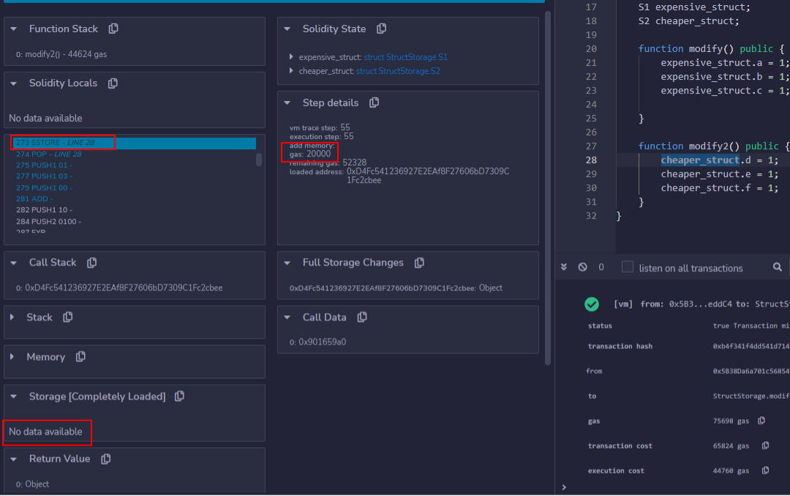Copy Return Value to clipboard
The image size is (790, 496).
106,459
